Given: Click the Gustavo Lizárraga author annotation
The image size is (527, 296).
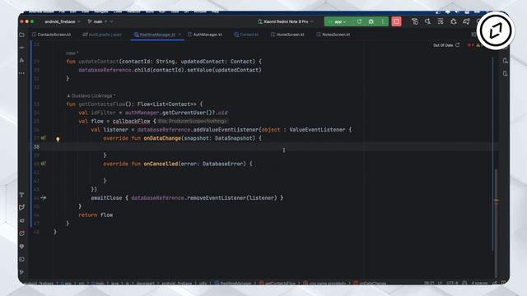Looking at the screenshot, I should [x=91, y=95].
